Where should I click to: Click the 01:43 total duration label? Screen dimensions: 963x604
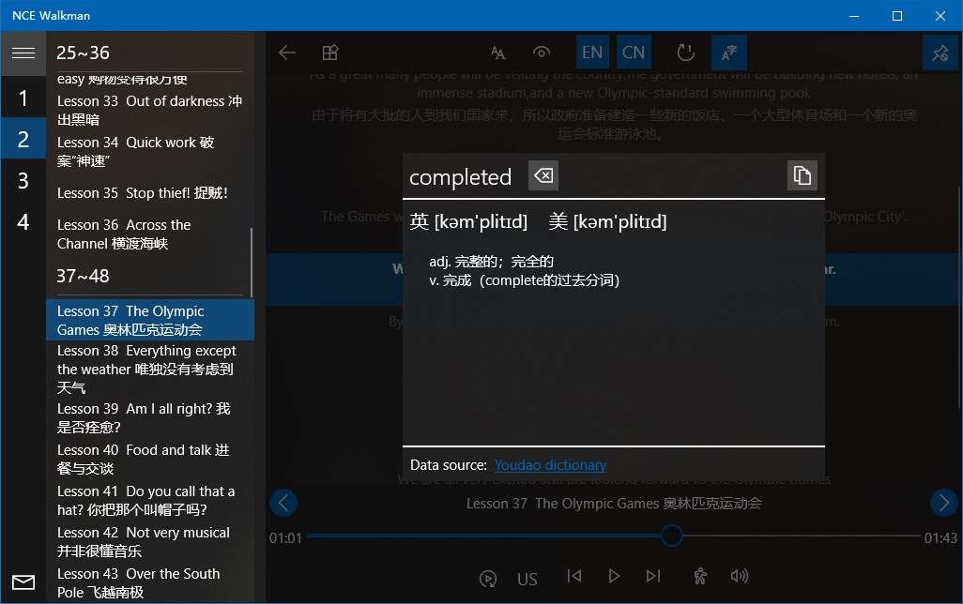(x=940, y=537)
